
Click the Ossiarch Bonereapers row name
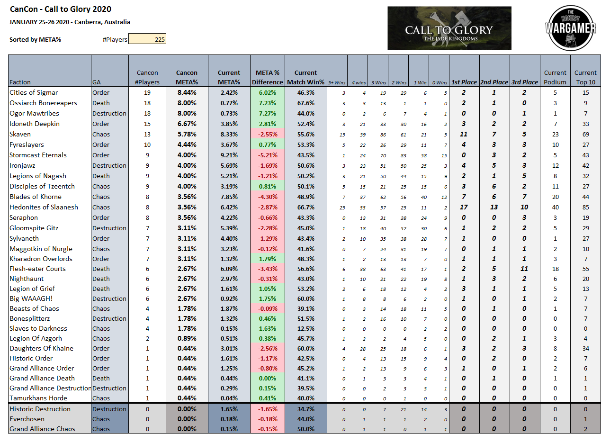[43, 103]
